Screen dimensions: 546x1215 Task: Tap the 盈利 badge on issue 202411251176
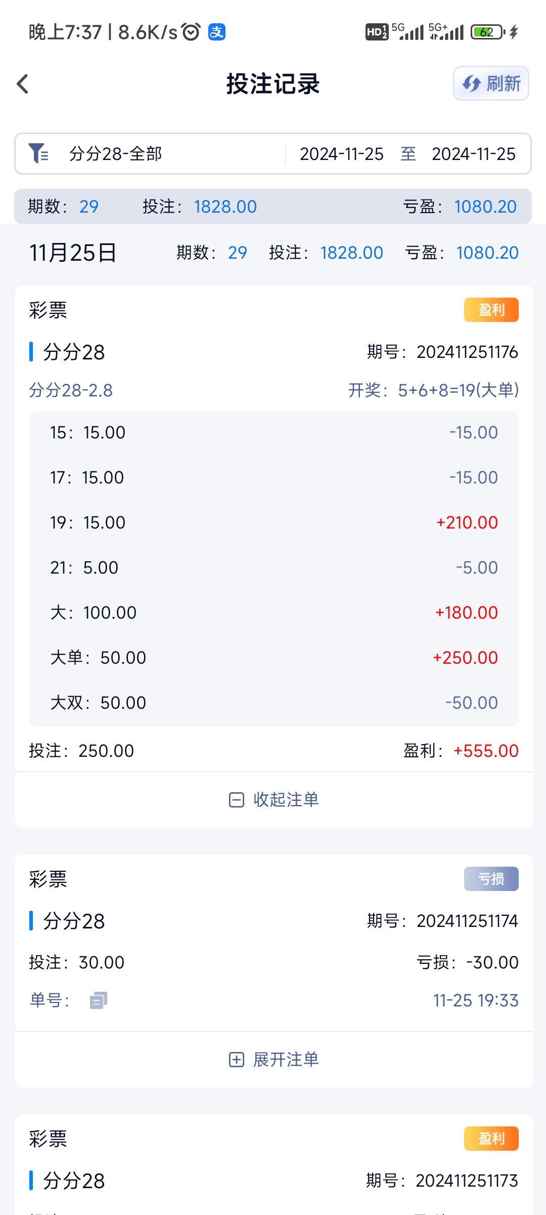click(x=491, y=310)
